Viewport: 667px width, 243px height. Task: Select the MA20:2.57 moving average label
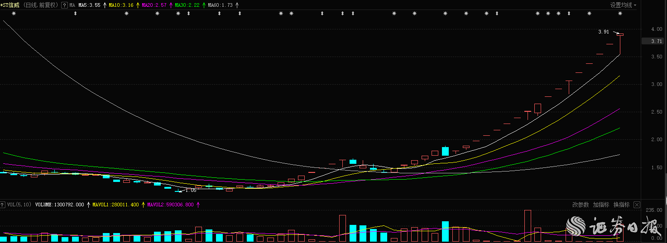tap(154, 5)
